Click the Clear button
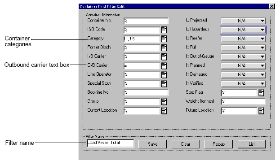280x165 pixels. [x=185, y=144]
